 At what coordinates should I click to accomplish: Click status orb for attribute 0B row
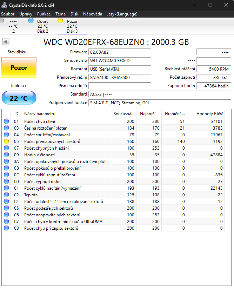(6, 168)
